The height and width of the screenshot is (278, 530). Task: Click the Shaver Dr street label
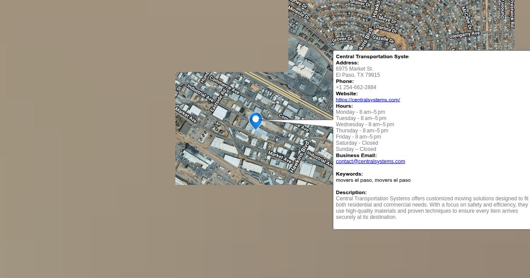point(360,3)
